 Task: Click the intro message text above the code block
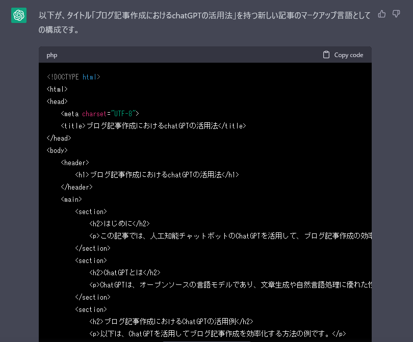click(204, 22)
